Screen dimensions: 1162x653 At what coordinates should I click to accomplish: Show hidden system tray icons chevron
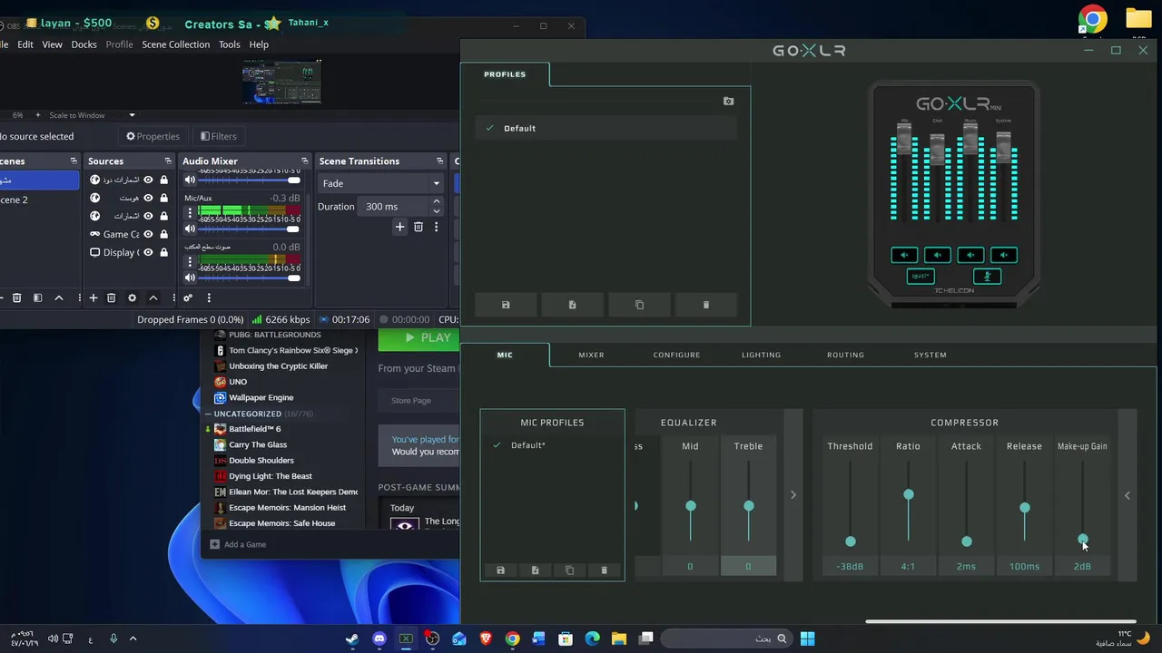click(x=133, y=638)
